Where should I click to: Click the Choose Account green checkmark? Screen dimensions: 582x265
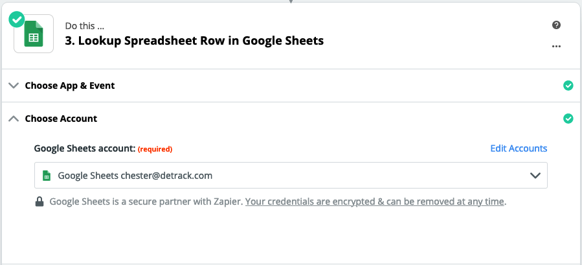[x=568, y=119]
